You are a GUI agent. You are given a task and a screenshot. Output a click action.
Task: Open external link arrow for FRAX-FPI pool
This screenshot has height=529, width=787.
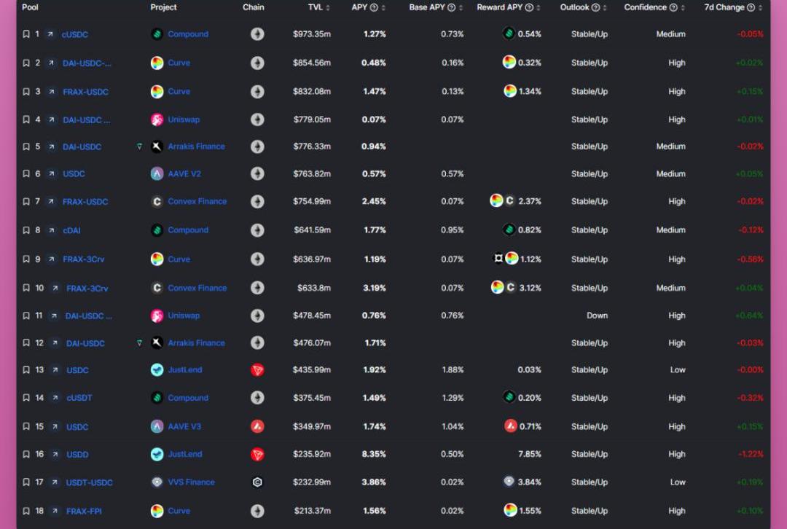55,511
